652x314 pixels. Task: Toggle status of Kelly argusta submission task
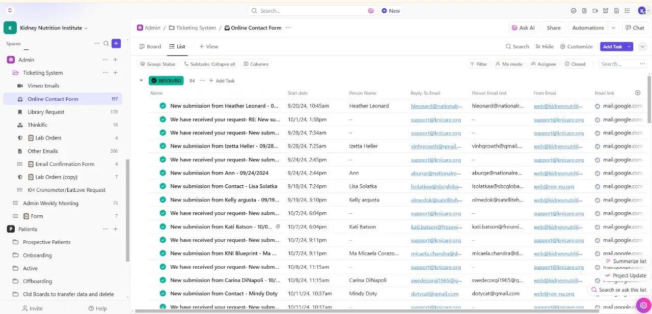coord(162,200)
